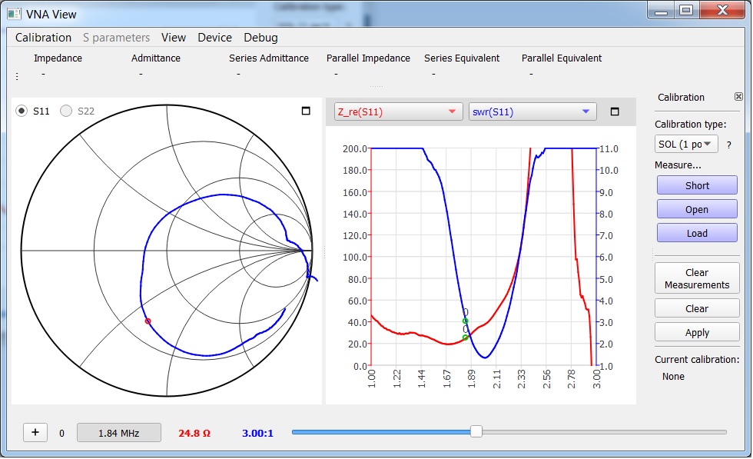Select the S22 radio button
The image size is (753, 459).
(66, 111)
